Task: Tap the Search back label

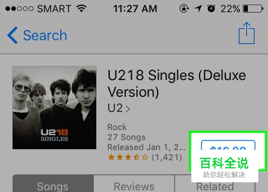Action: (x=45, y=35)
